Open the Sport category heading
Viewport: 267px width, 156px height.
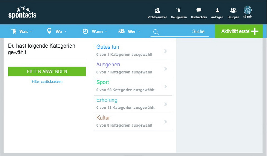pyautogui.click(x=103, y=82)
